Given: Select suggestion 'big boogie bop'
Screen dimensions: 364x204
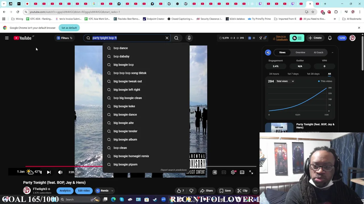Looking at the screenshot, I should (146, 65).
